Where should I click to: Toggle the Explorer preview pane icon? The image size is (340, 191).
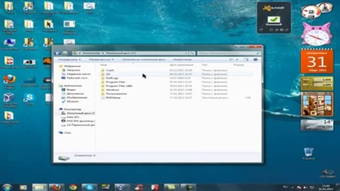click(245, 59)
